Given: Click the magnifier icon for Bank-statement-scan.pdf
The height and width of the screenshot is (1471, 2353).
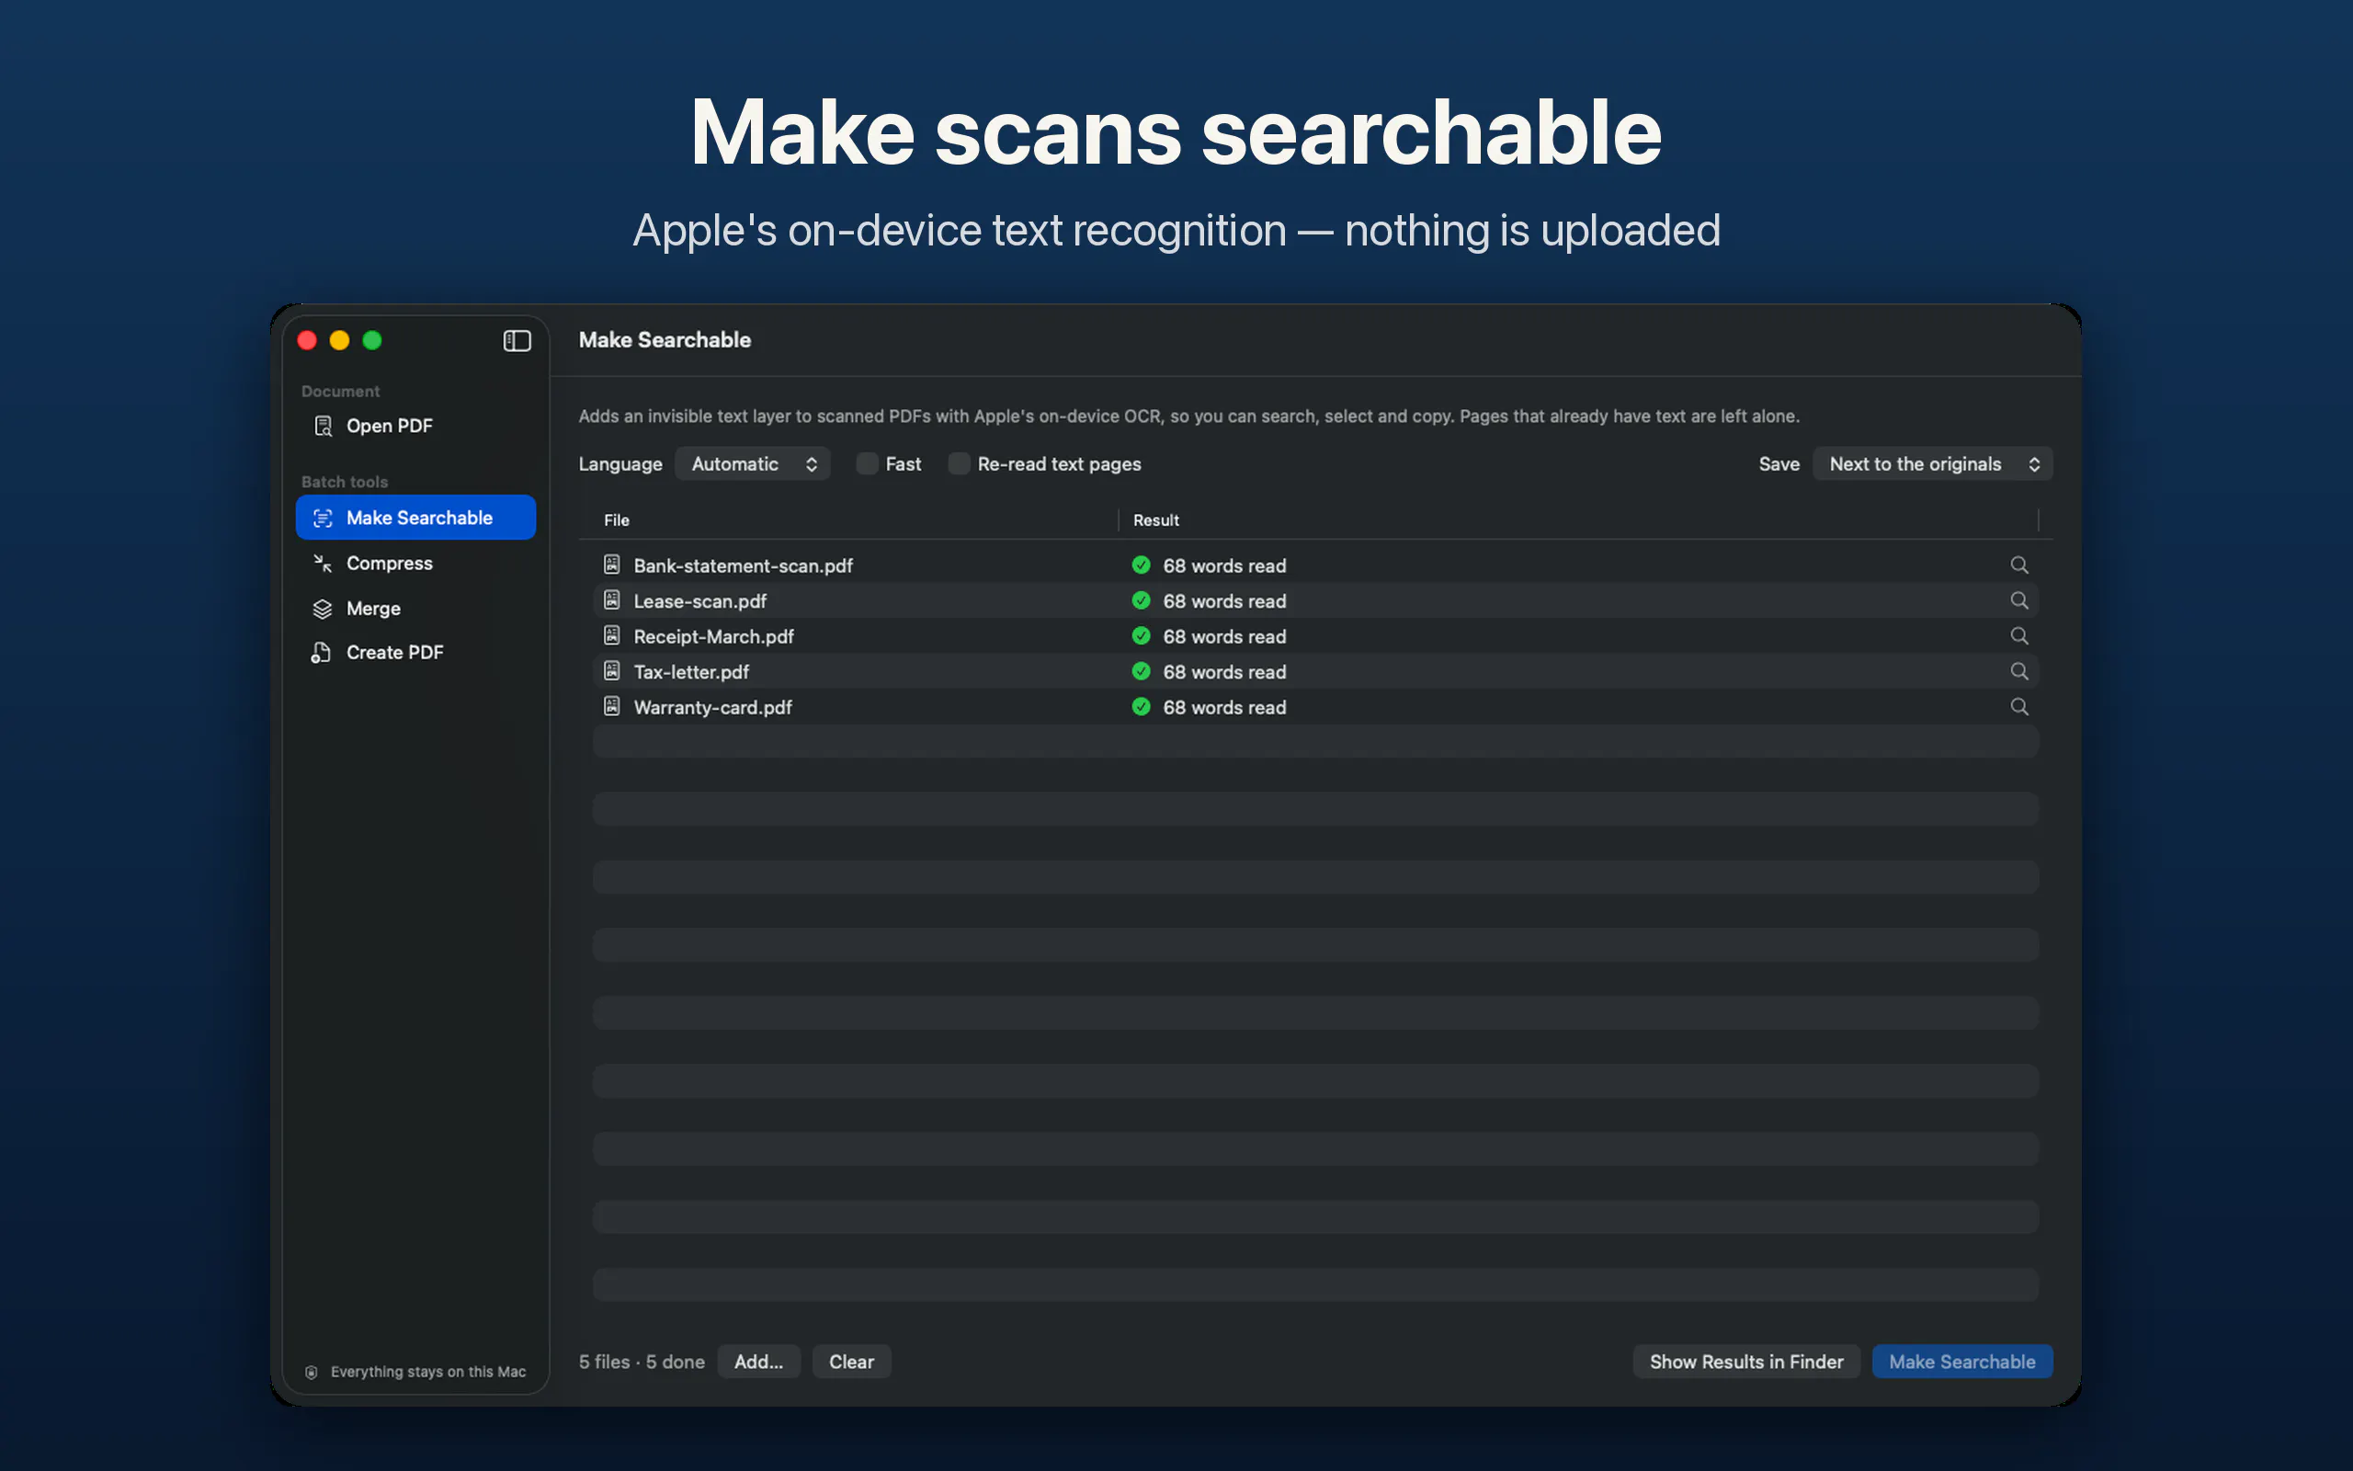Looking at the screenshot, I should (x=2018, y=565).
